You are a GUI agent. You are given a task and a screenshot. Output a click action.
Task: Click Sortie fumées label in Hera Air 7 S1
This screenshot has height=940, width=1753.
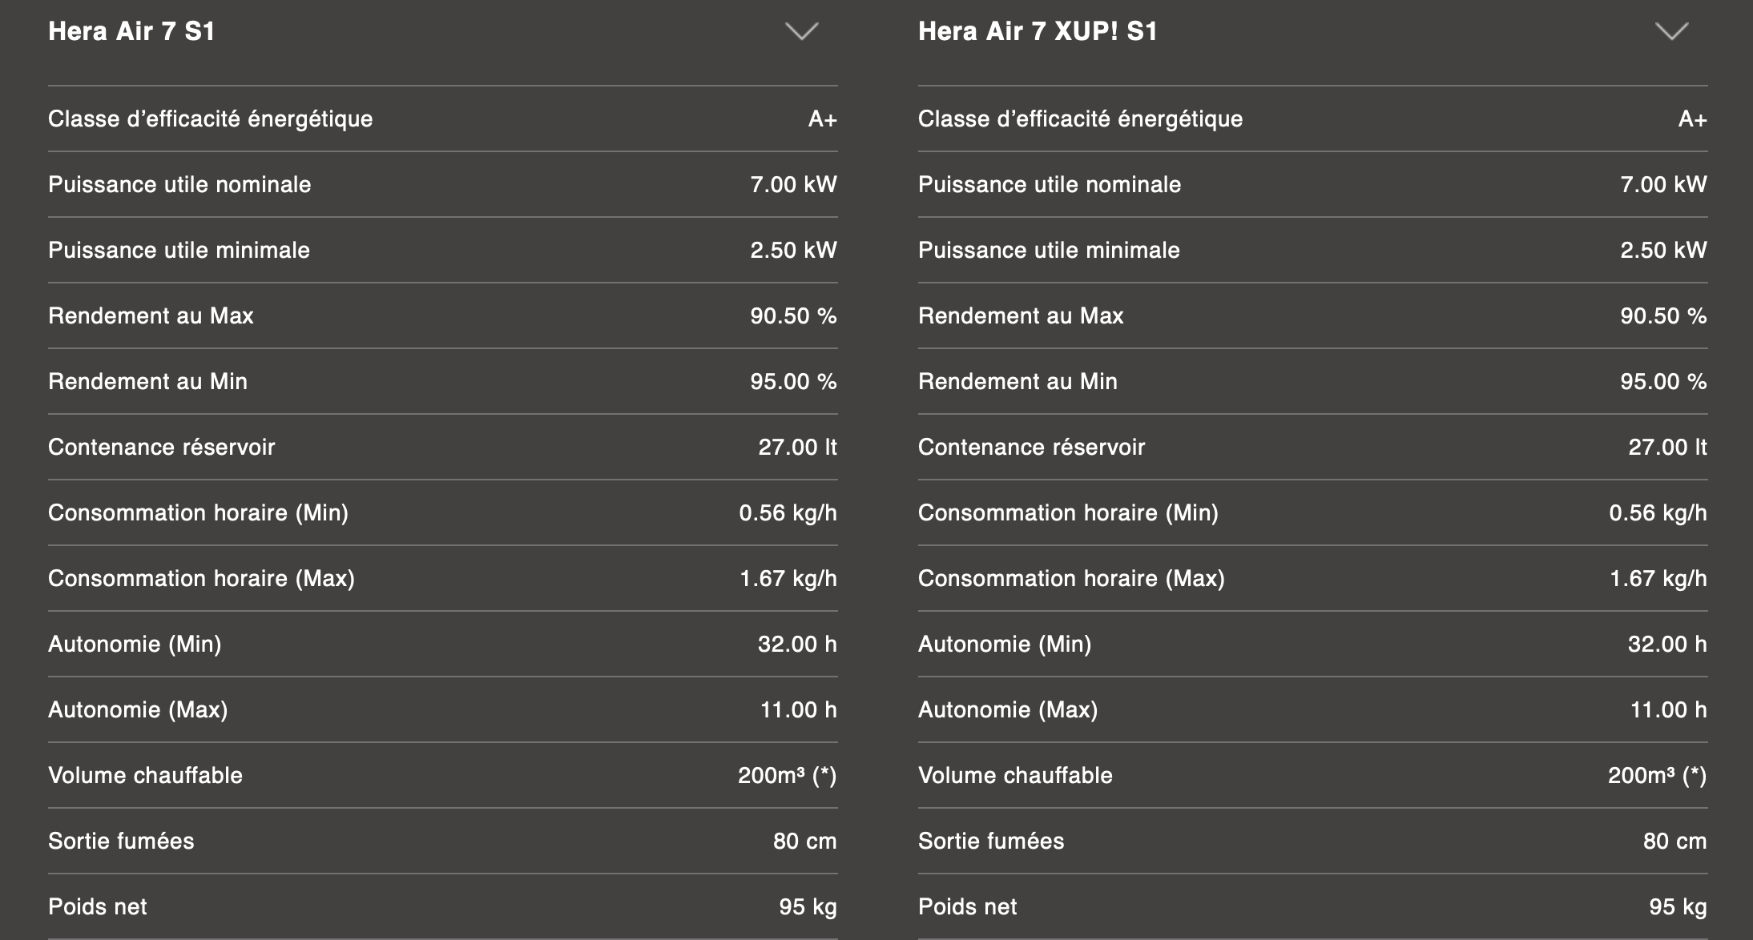pos(121,842)
